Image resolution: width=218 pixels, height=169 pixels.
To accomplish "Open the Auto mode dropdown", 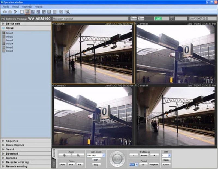I will pyautogui.click(x=104, y=155).
